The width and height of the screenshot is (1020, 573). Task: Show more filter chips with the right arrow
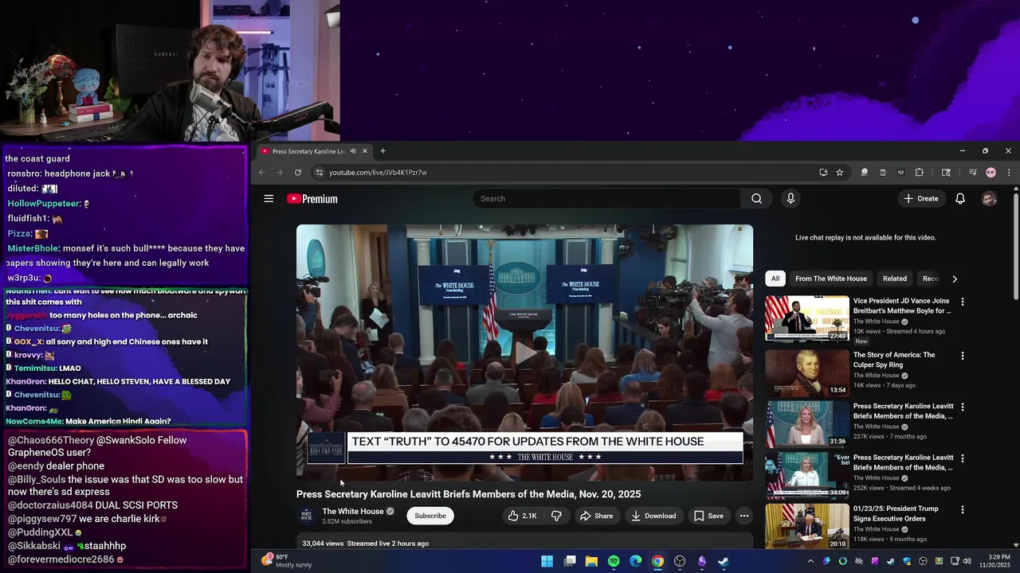click(955, 279)
